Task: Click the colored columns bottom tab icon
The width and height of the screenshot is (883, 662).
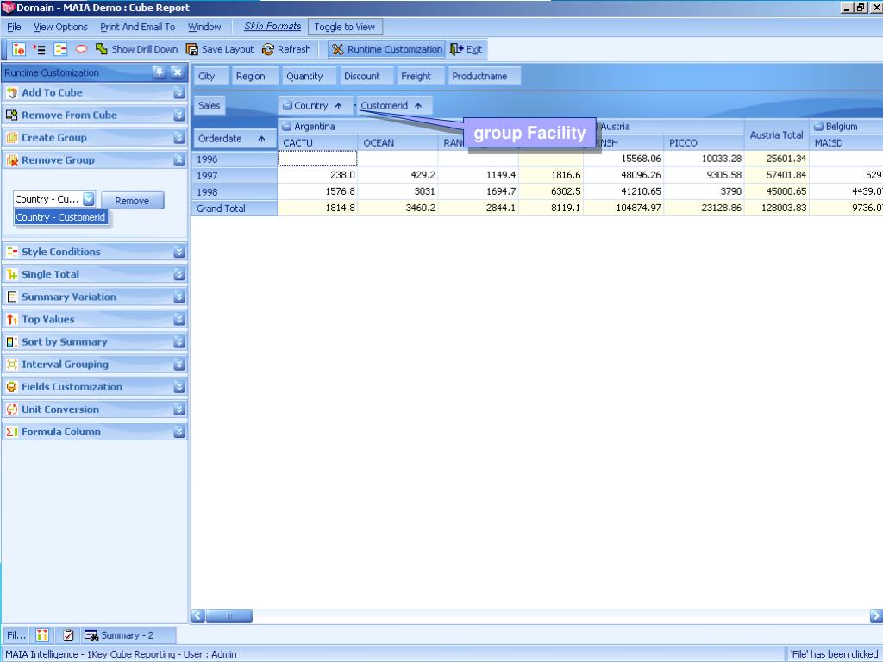Action: pos(42,635)
